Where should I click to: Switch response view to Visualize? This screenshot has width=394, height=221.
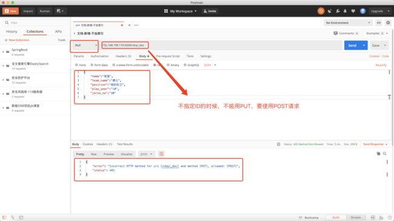click(x=127, y=154)
